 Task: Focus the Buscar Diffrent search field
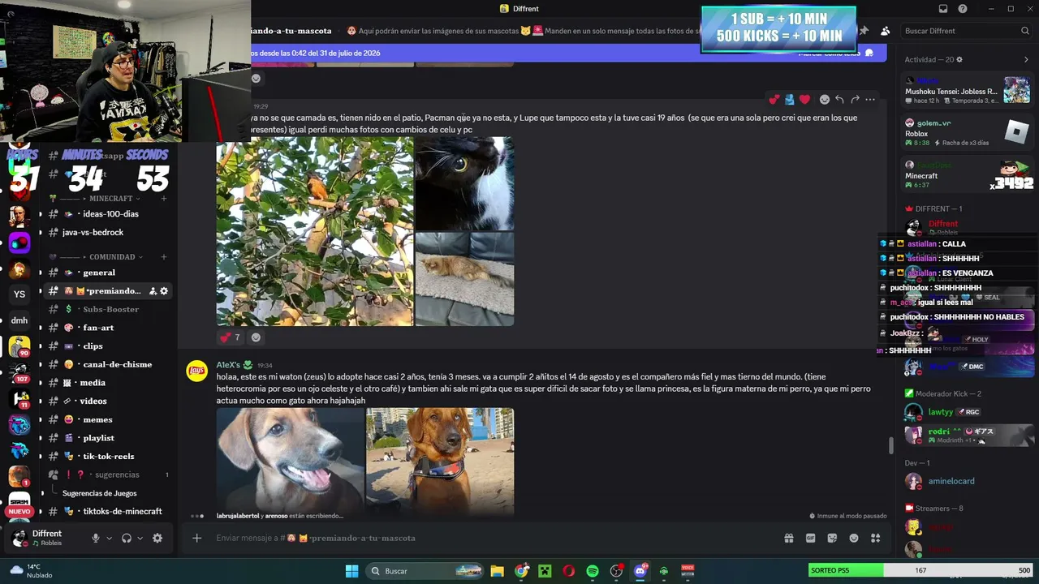tap(967, 31)
